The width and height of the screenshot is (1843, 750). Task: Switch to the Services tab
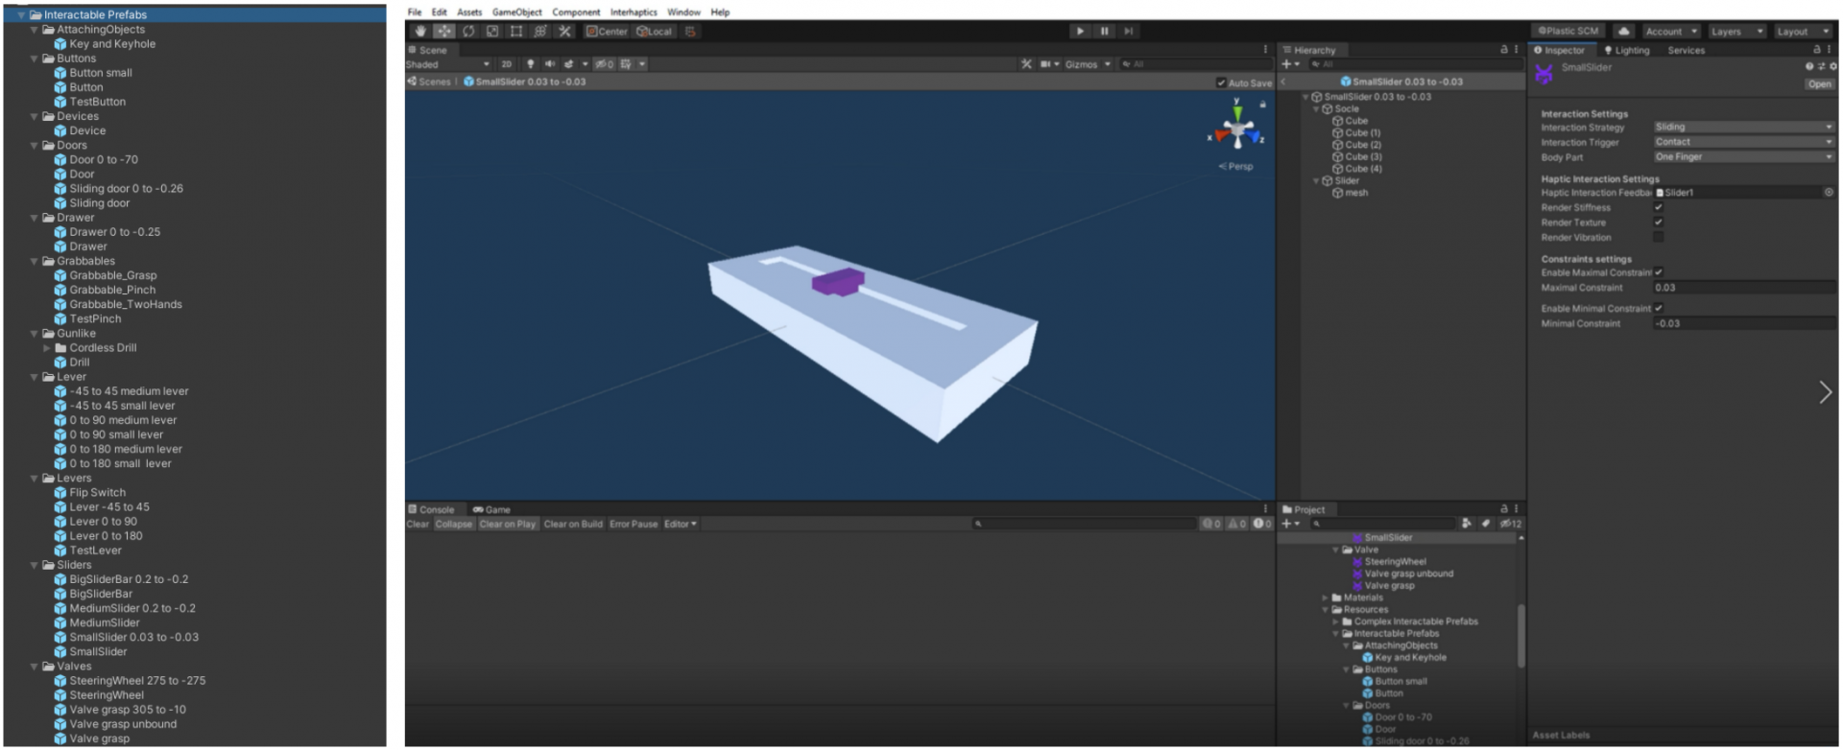coord(1686,51)
